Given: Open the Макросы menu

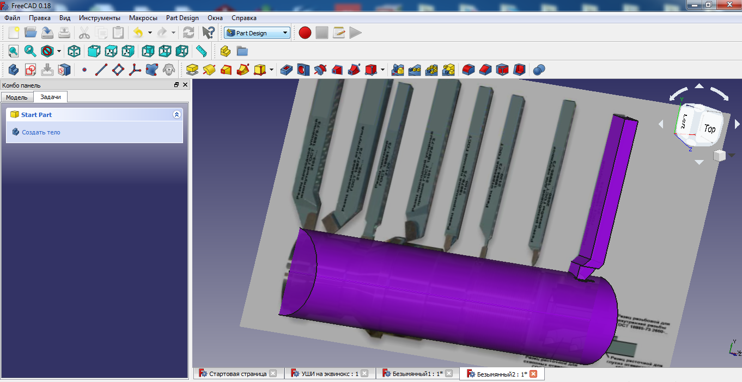Looking at the screenshot, I should tap(143, 18).
